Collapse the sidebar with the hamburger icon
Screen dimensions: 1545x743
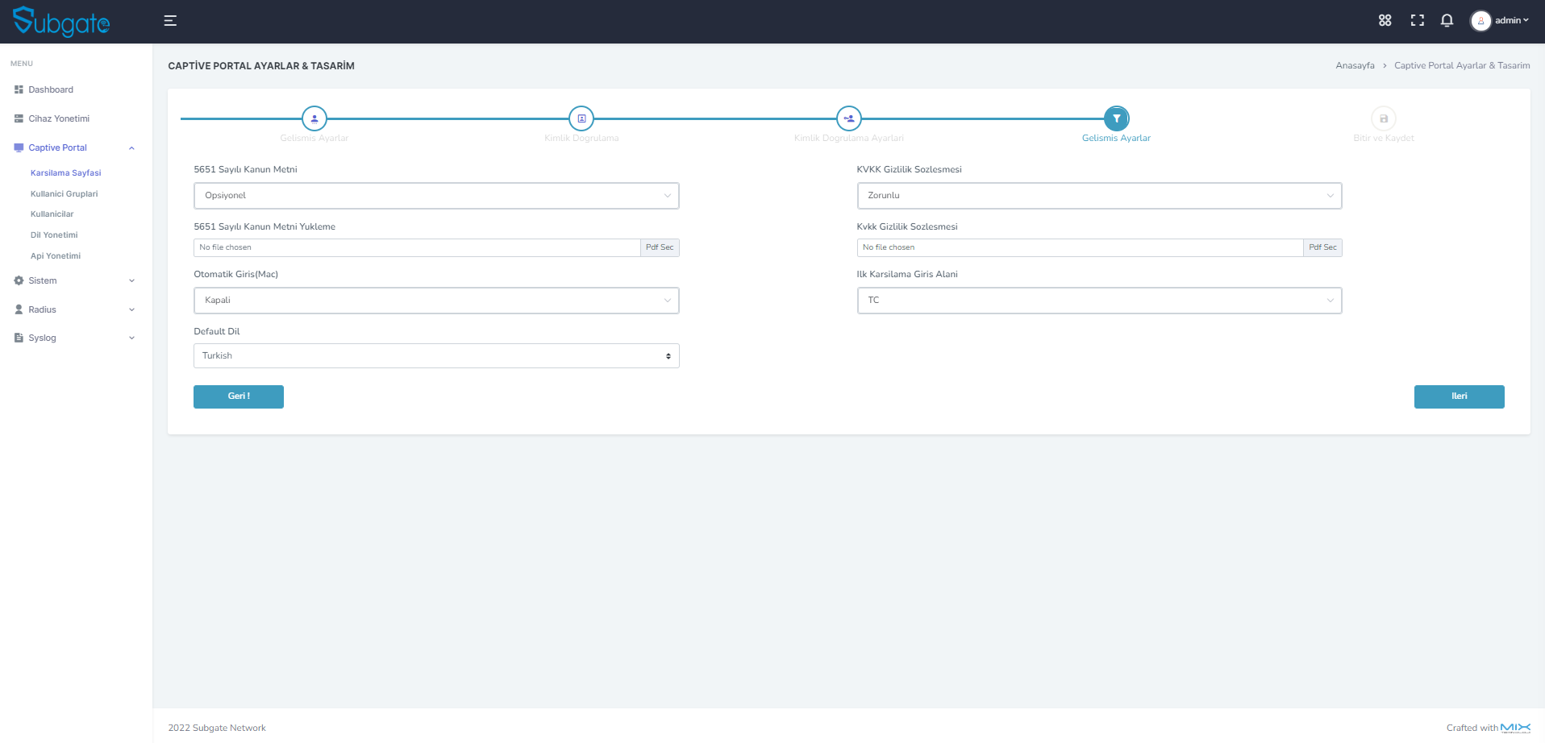pos(169,20)
